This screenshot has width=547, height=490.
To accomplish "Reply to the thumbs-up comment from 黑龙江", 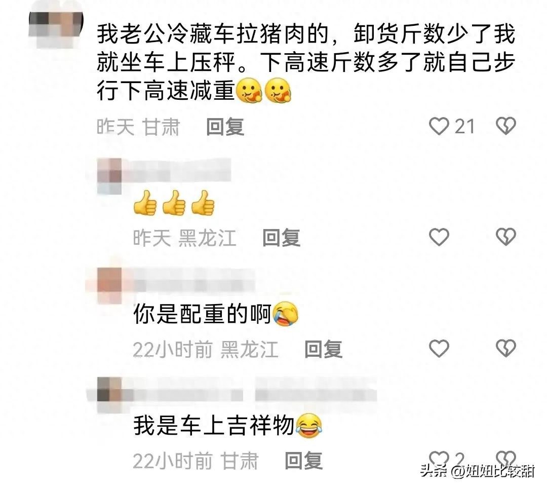I will [x=281, y=238].
